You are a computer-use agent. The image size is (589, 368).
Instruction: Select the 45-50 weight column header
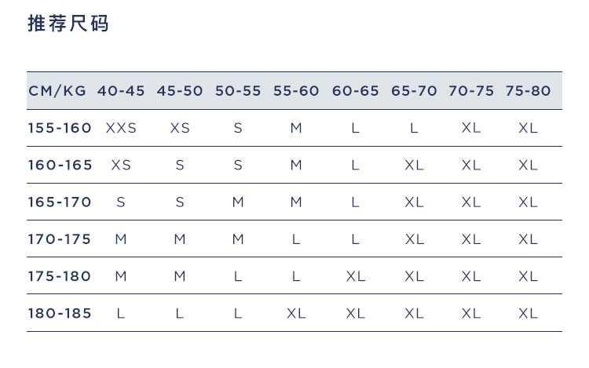point(180,91)
